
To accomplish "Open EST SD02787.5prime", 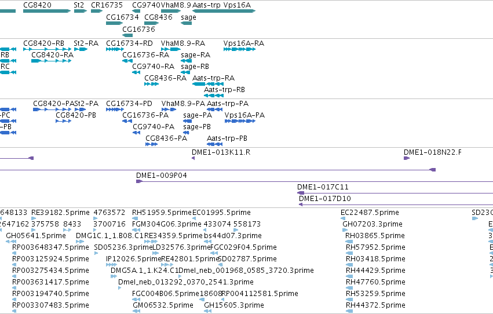I will (220, 265).
